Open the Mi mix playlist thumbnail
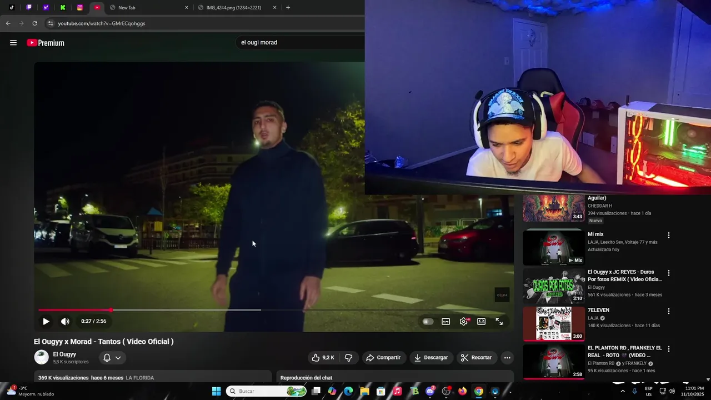The width and height of the screenshot is (711, 400). (554, 248)
